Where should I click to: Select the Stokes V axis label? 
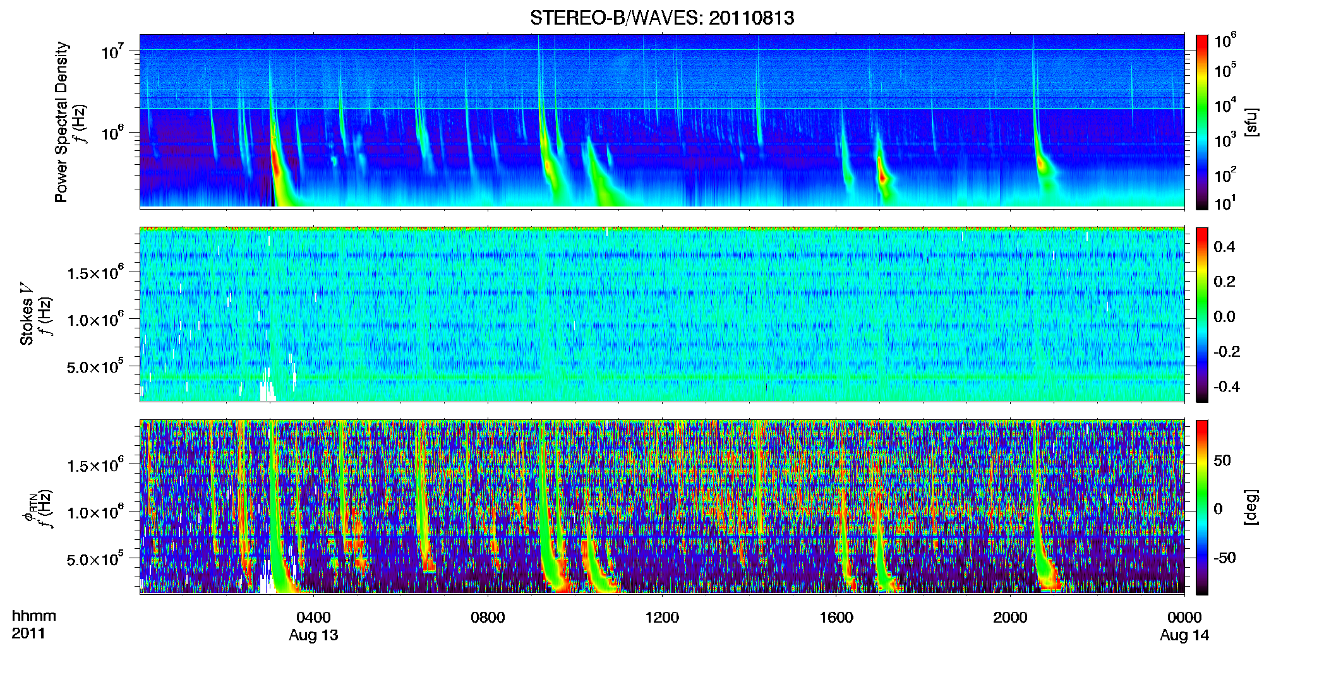(x=27, y=314)
